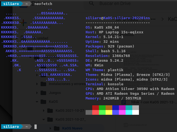The image size is (177, 132).
Task: Click the neofetch command text
Action: coord(43,4)
